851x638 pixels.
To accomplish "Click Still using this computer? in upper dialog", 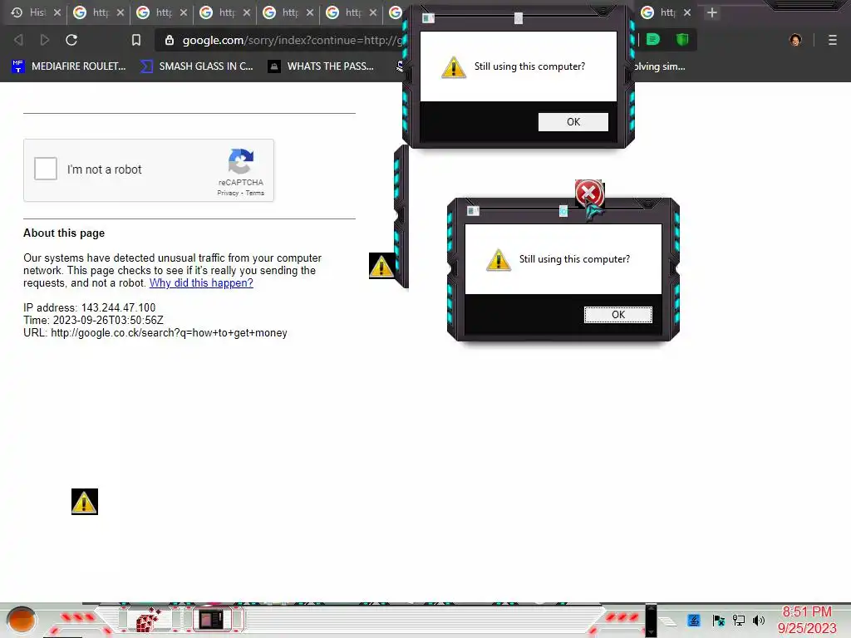I will click(x=529, y=66).
